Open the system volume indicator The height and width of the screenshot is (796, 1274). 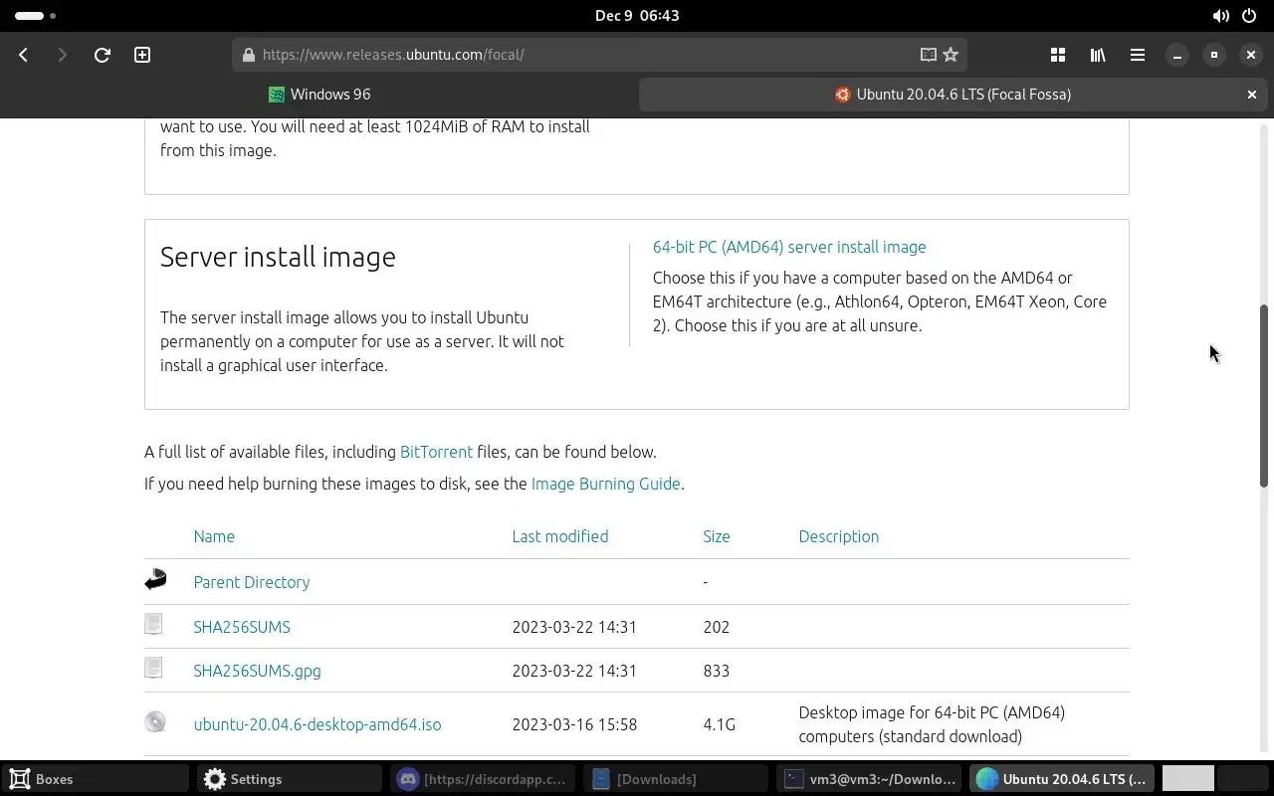(1221, 16)
